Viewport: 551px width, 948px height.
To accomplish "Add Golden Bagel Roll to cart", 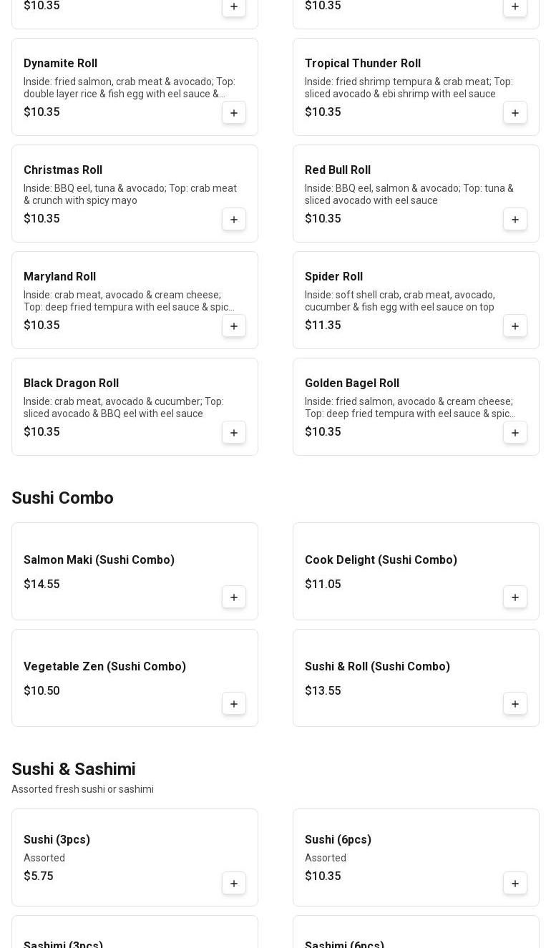I will pyautogui.click(x=515, y=433).
